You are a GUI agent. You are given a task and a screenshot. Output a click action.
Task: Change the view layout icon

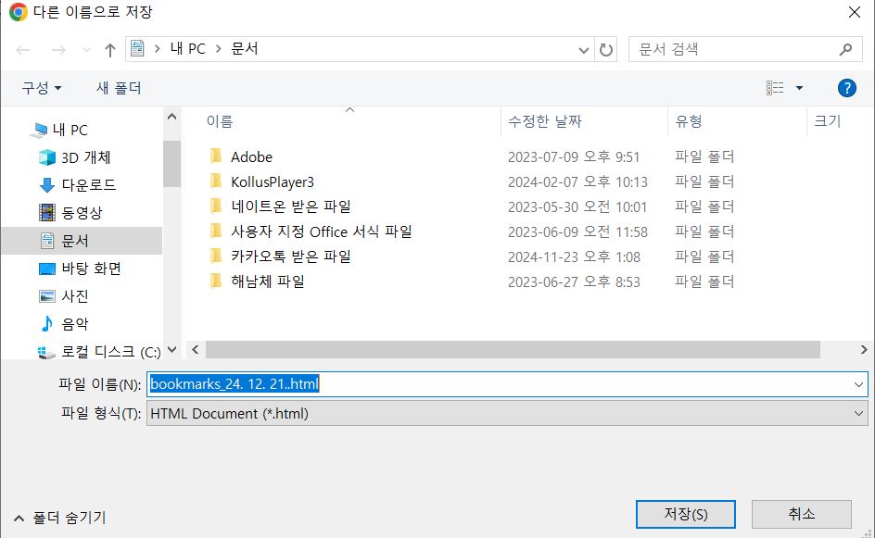(x=775, y=88)
